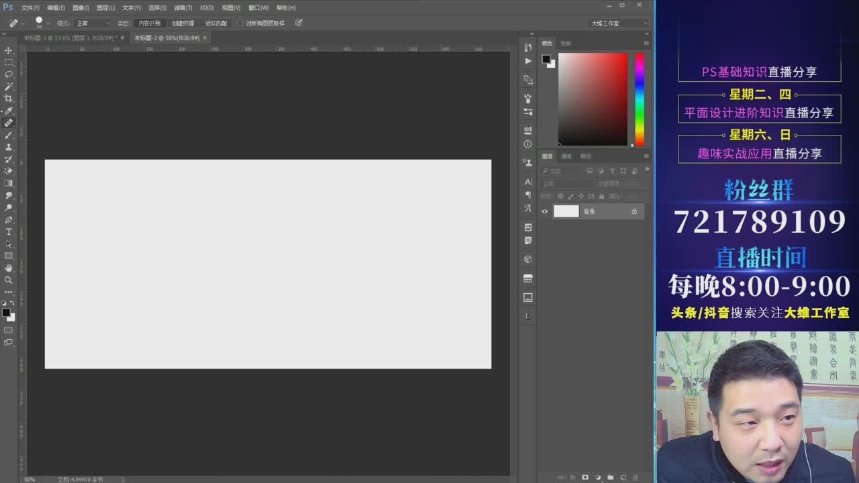
Task: Click the pressure-for-size icon in options bar
Action: pos(299,23)
